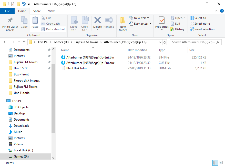Open the Unz Tutorial folder

pyautogui.click(x=22, y=93)
